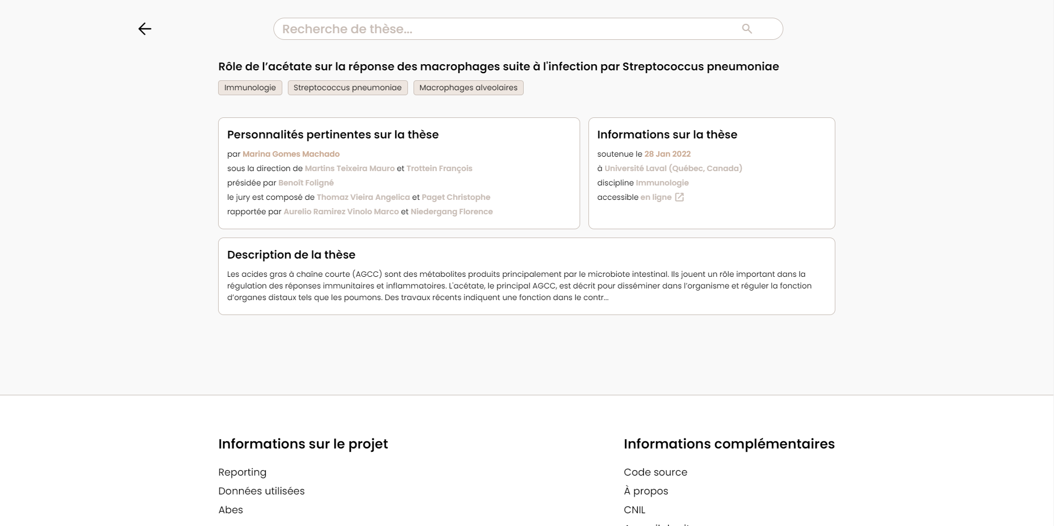Open jury member Paget Christophe link

(456, 197)
